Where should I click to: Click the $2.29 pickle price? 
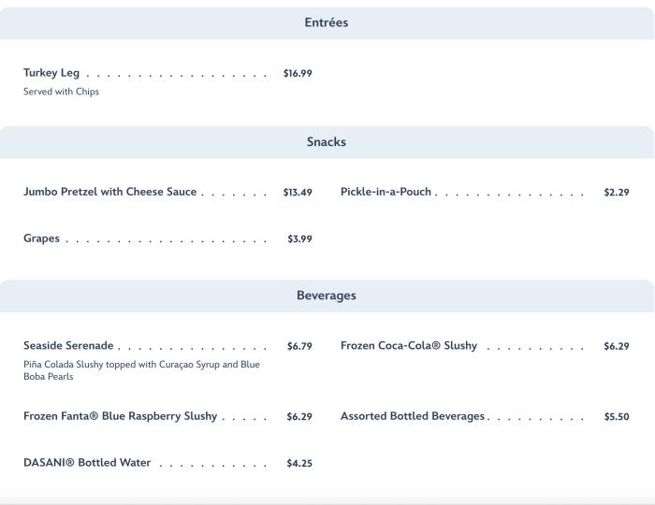pos(617,193)
